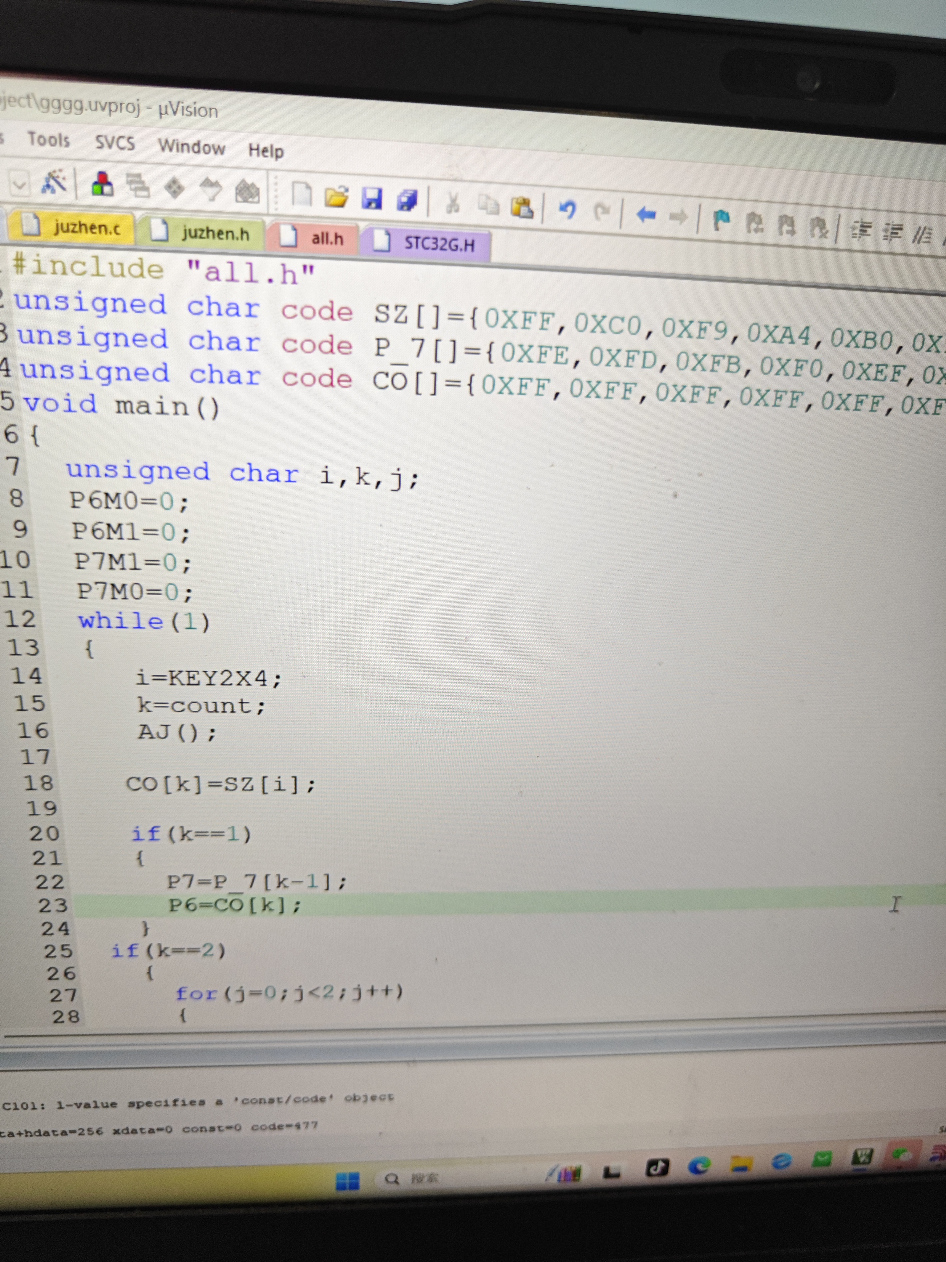Go to previous bookmark icon
This screenshot has height=1262, width=946.
(x=754, y=223)
